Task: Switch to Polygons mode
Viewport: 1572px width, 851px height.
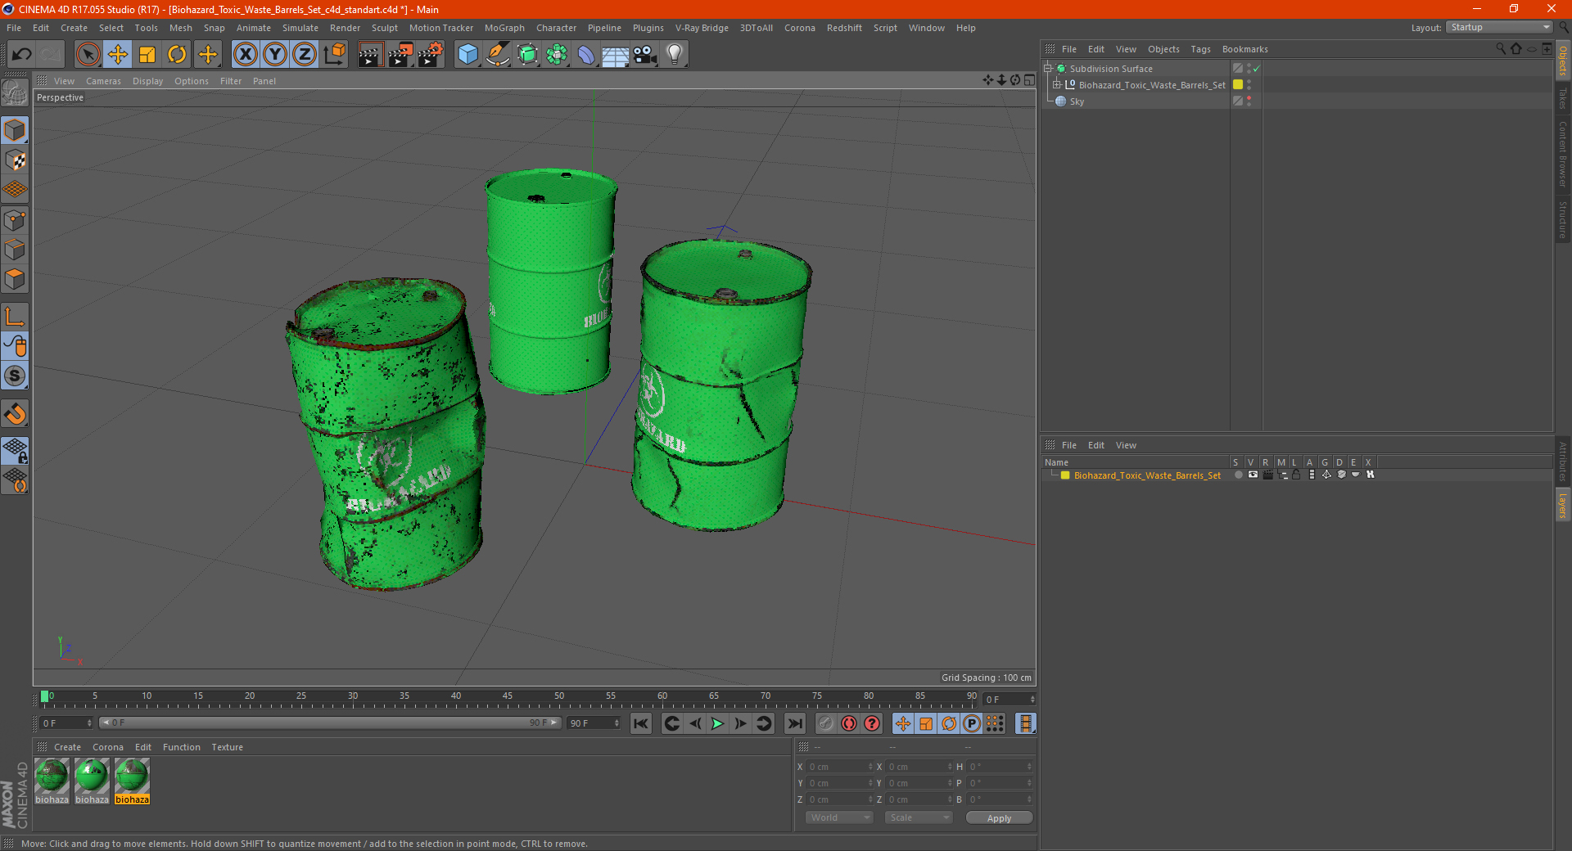Action: pos(15,280)
